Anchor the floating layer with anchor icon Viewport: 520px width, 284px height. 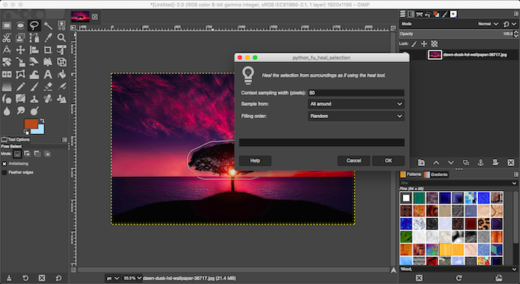coord(480,162)
